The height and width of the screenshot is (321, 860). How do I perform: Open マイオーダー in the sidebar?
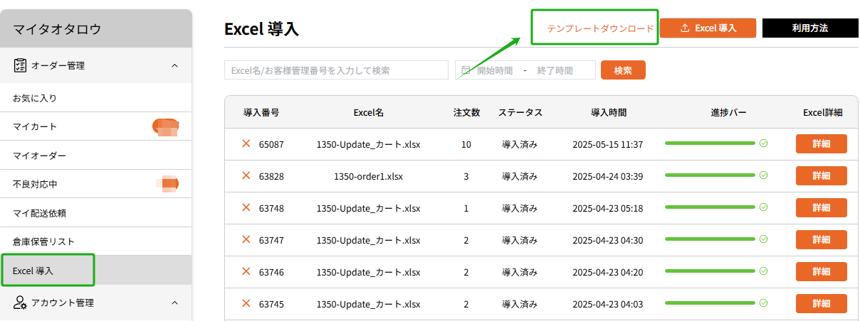[x=96, y=155]
